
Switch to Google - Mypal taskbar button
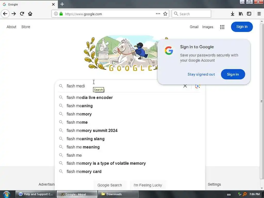point(77,194)
